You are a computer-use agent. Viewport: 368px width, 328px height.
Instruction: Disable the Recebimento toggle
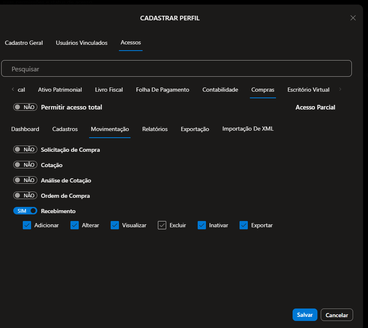tap(25, 211)
